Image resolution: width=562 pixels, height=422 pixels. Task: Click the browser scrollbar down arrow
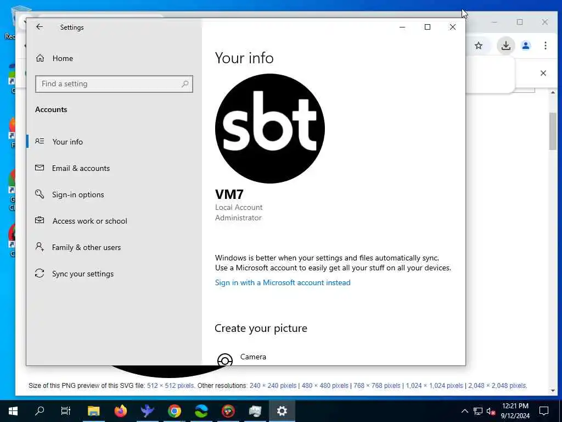(x=553, y=391)
